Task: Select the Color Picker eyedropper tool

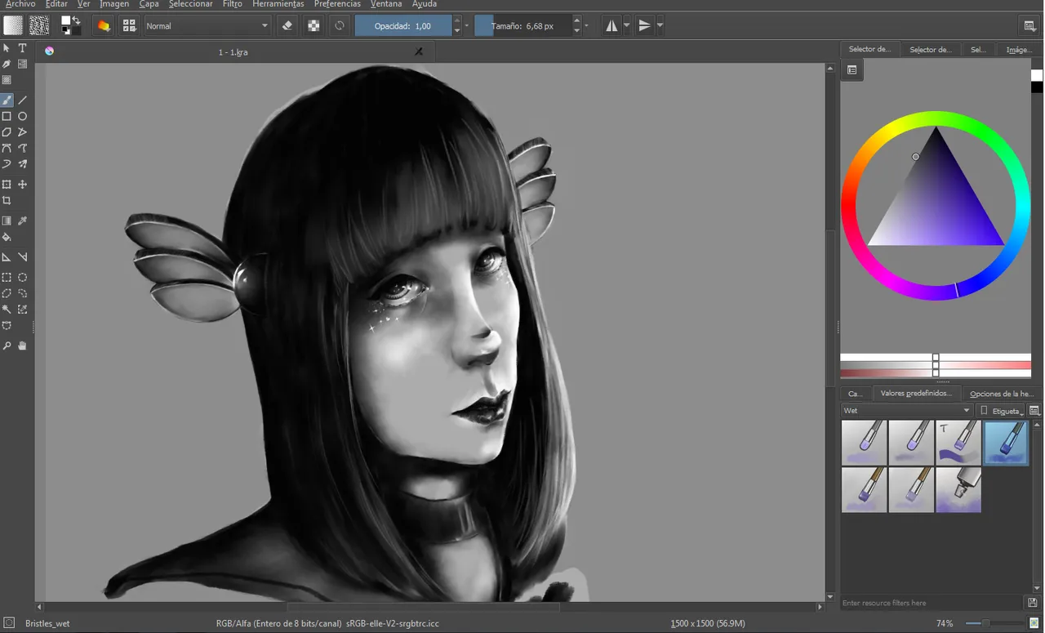Action: click(x=23, y=221)
